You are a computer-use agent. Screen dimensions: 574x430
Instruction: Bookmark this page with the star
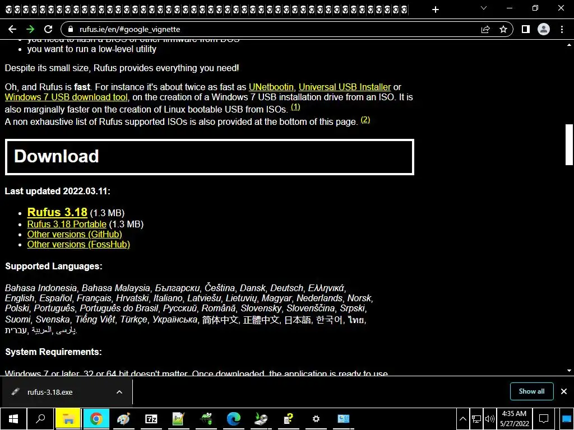point(503,29)
